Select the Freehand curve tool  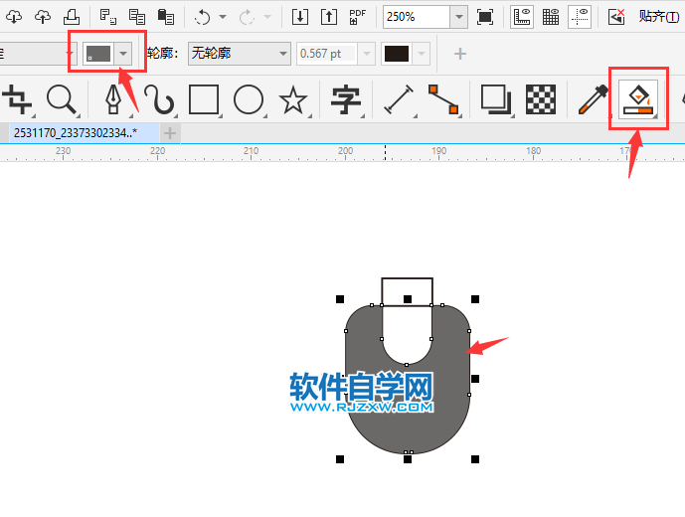(x=160, y=100)
